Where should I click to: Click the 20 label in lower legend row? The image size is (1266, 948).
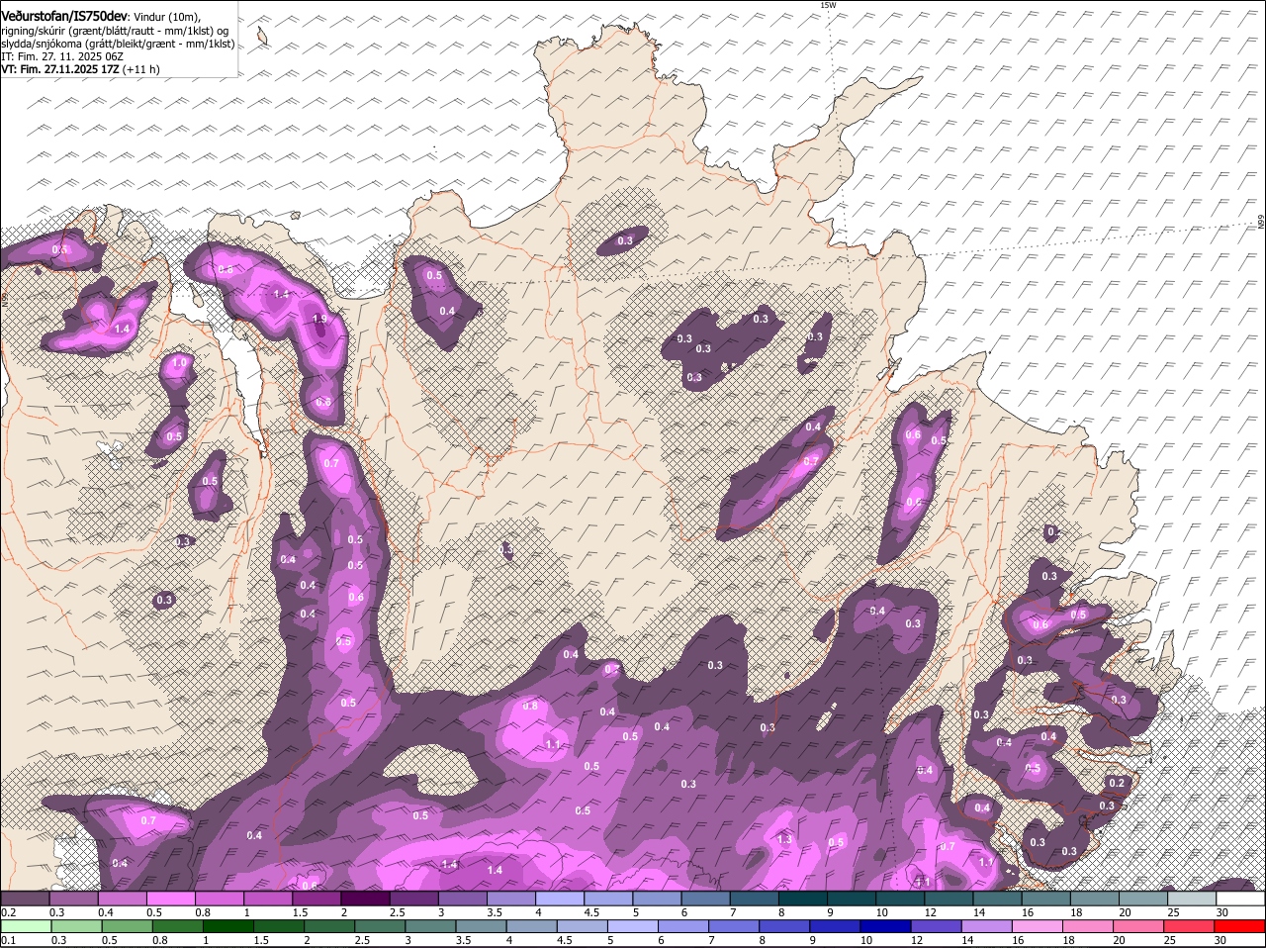coord(1120,940)
